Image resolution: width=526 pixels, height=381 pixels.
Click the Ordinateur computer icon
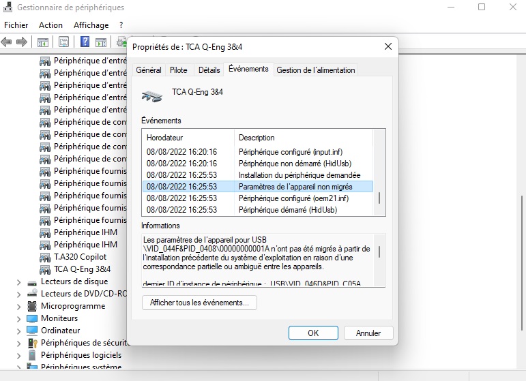click(32, 331)
